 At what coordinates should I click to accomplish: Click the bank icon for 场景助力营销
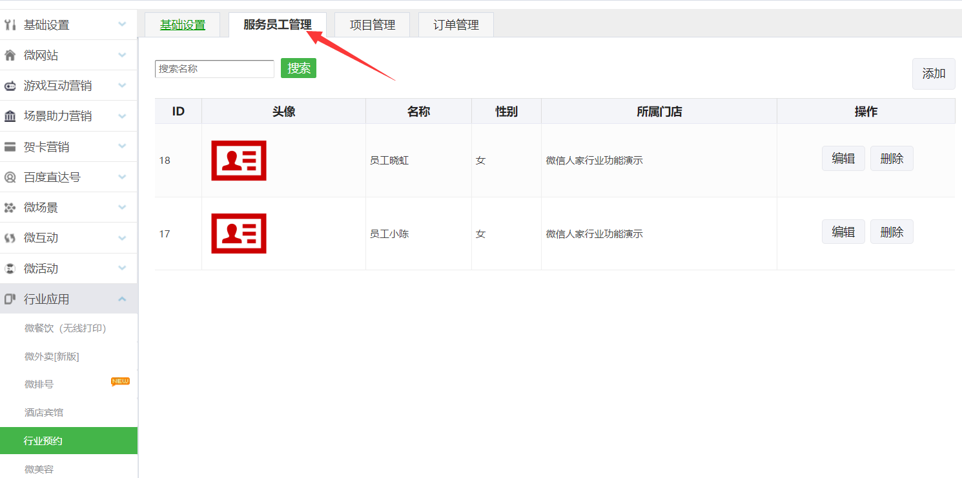[10, 116]
